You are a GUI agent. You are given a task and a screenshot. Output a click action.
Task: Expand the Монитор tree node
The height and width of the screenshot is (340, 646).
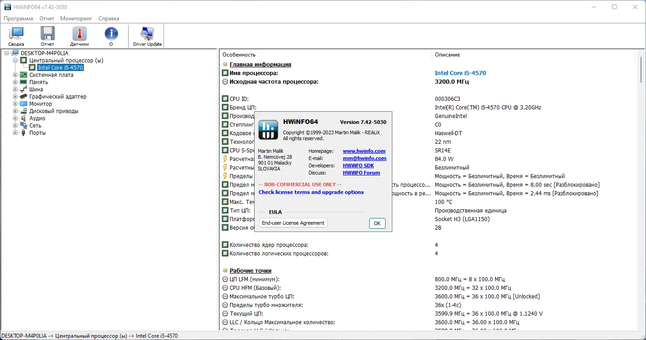(15, 104)
